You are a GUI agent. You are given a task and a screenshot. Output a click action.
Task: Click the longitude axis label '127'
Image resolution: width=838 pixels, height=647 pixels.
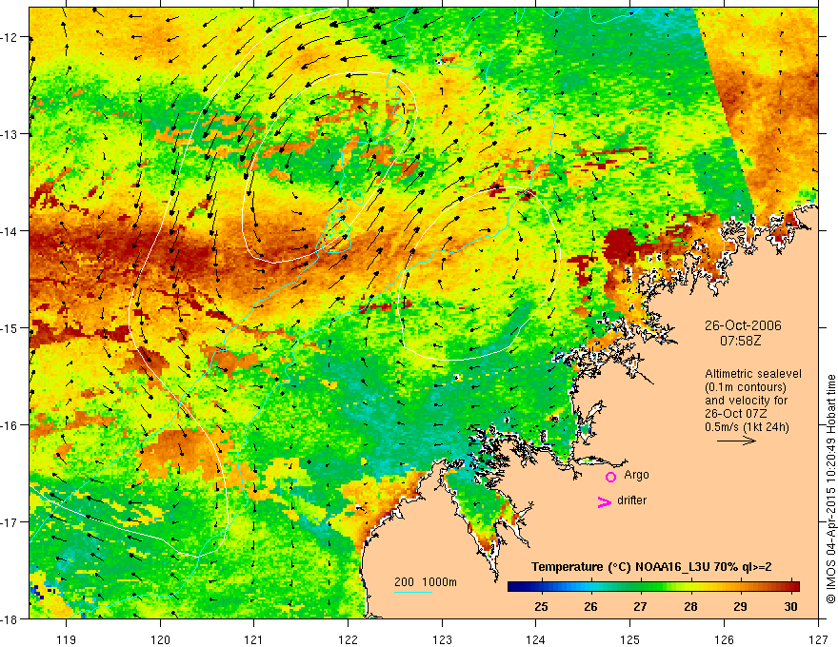(x=818, y=639)
